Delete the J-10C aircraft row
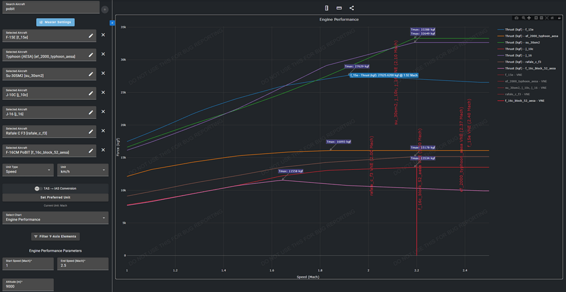 (x=103, y=92)
